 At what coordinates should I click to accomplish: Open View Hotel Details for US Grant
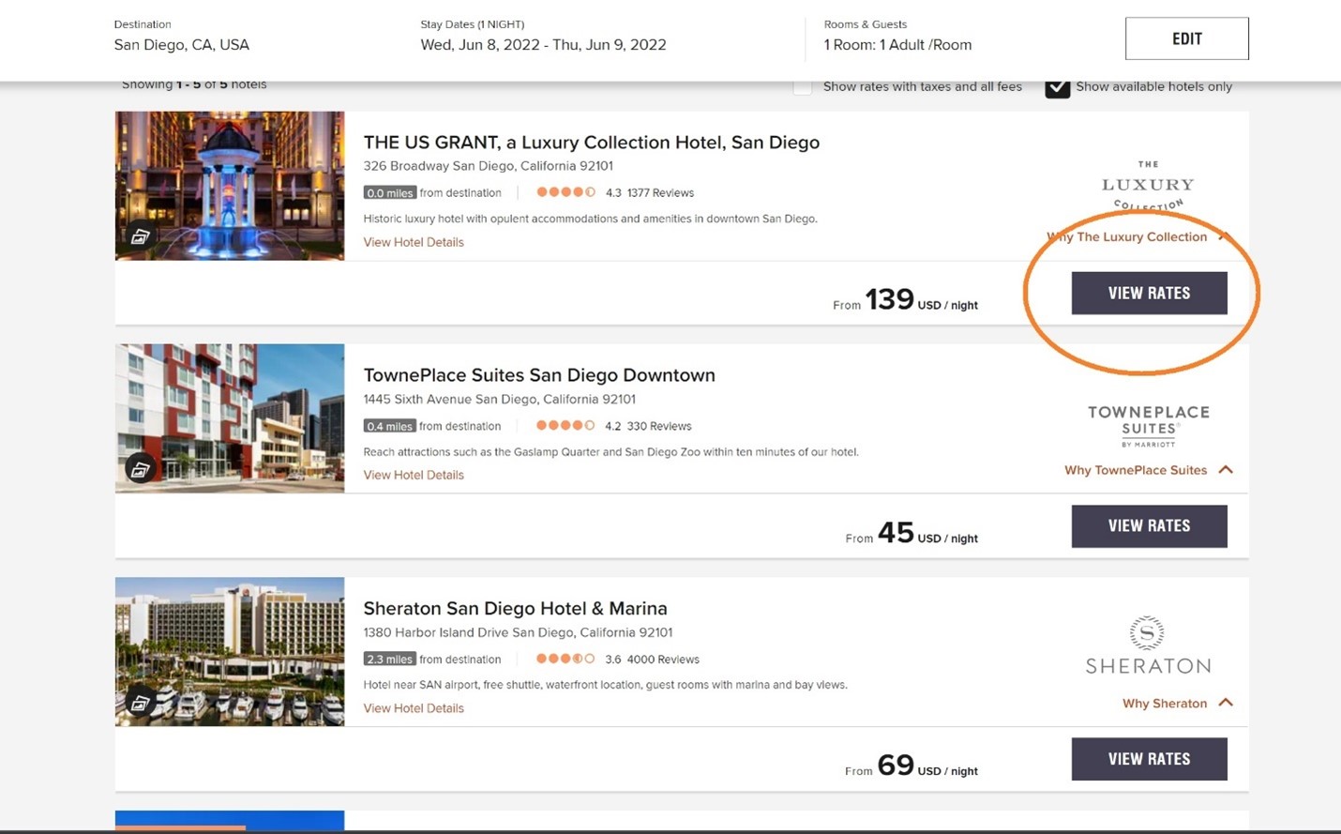[x=414, y=242]
